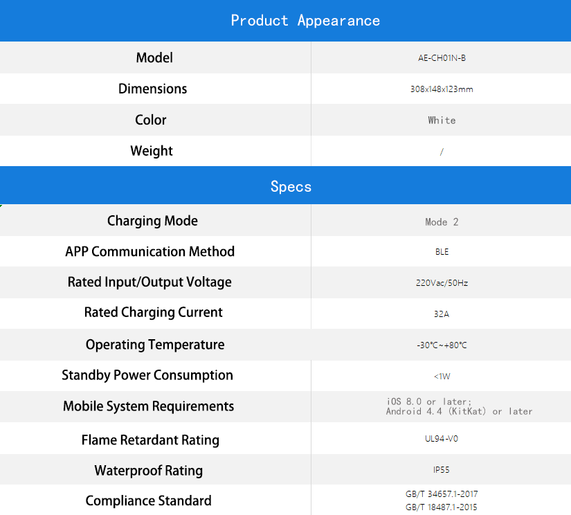Viewport: 571px width, 515px height.
Task: Select the Model row label
Action: (154, 57)
